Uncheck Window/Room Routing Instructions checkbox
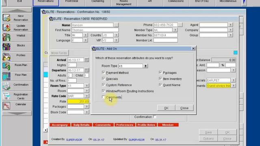The width and height of the screenshot is (260, 146). pos(103,91)
